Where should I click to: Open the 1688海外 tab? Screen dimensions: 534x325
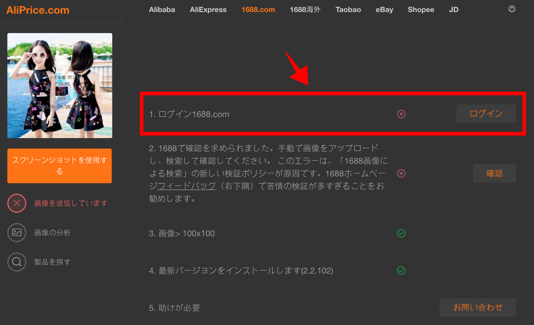(x=305, y=10)
